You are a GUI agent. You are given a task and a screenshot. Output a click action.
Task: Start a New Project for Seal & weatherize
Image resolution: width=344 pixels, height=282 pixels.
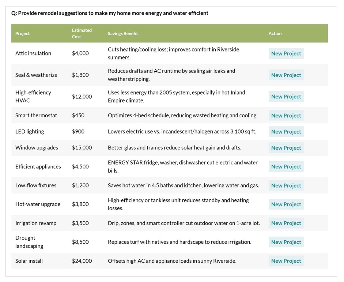tap(285, 75)
